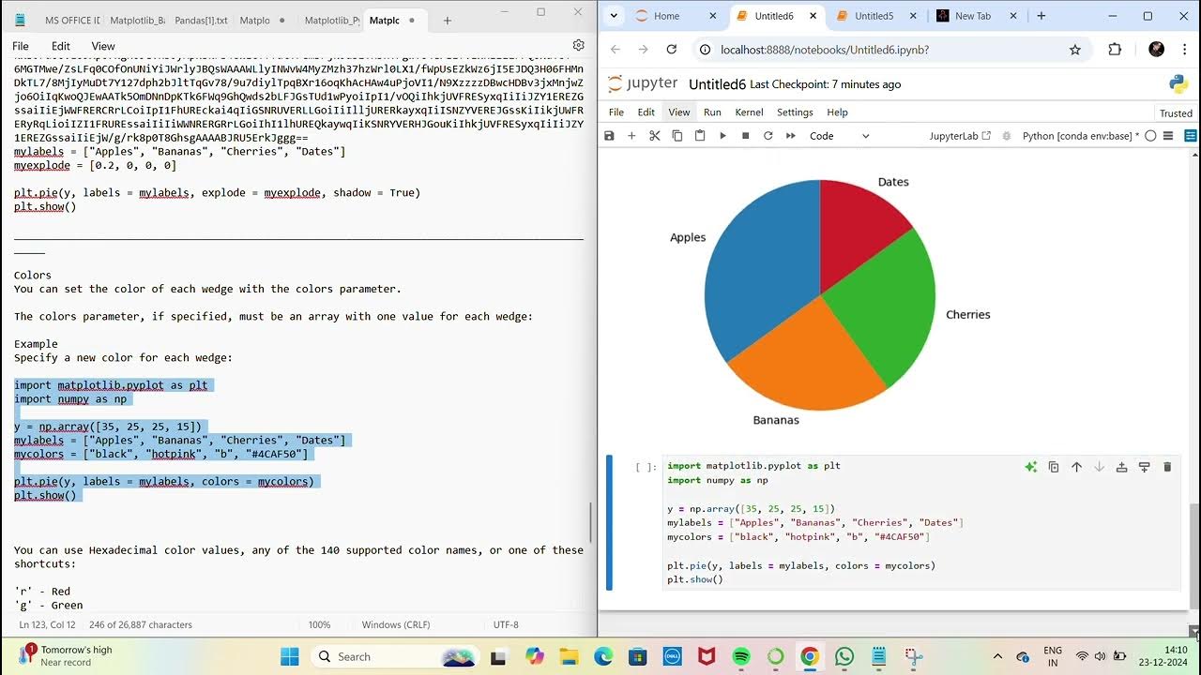Save the notebook with the Jupyter save icon

609,136
